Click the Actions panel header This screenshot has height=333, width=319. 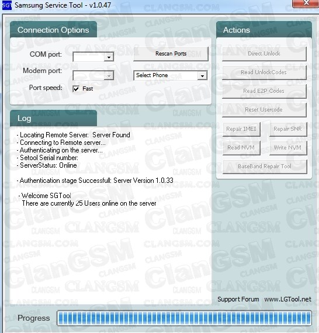pos(264,30)
